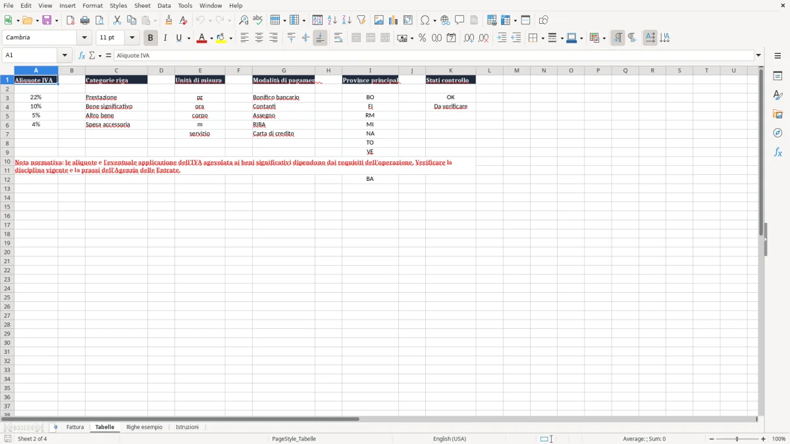
Task: Insert a chart with the chart icon
Action: (x=394, y=20)
